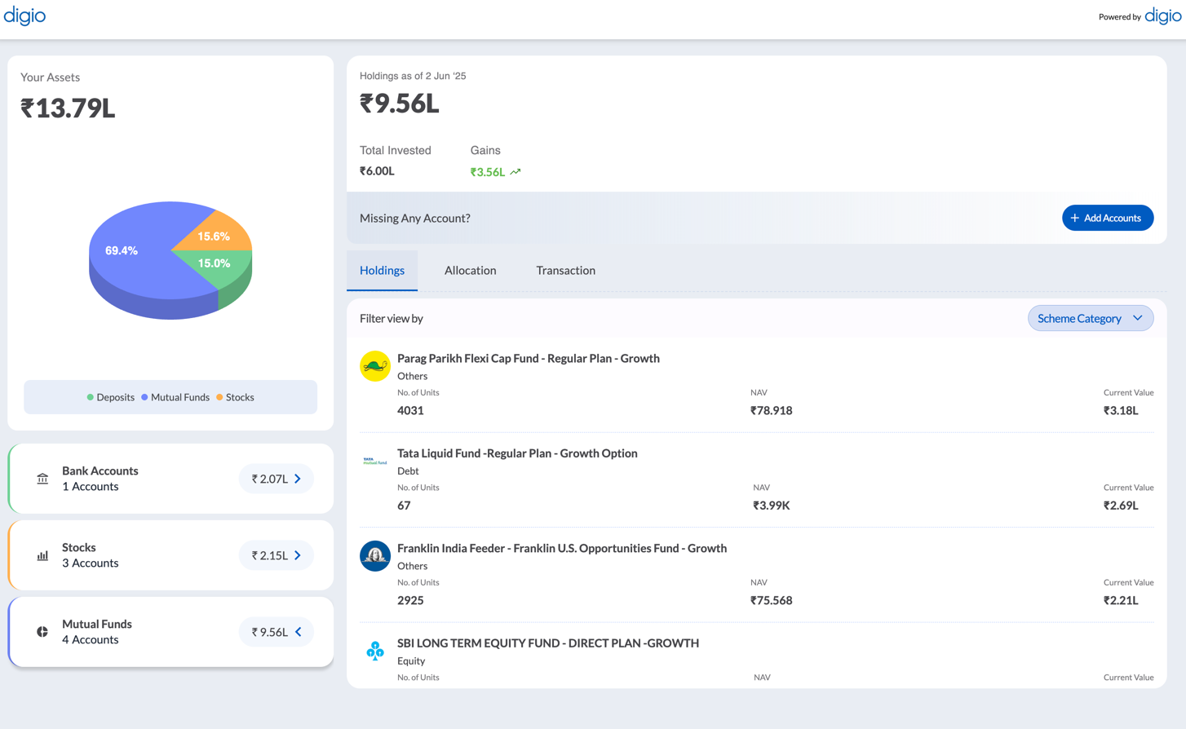Toggle Stocks legend entry
This screenshot has height=729, width=1186.
click(x=235, y=397)
